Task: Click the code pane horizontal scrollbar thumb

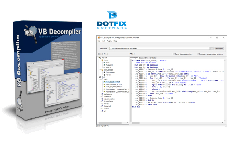Action: [x=136, y=123]
